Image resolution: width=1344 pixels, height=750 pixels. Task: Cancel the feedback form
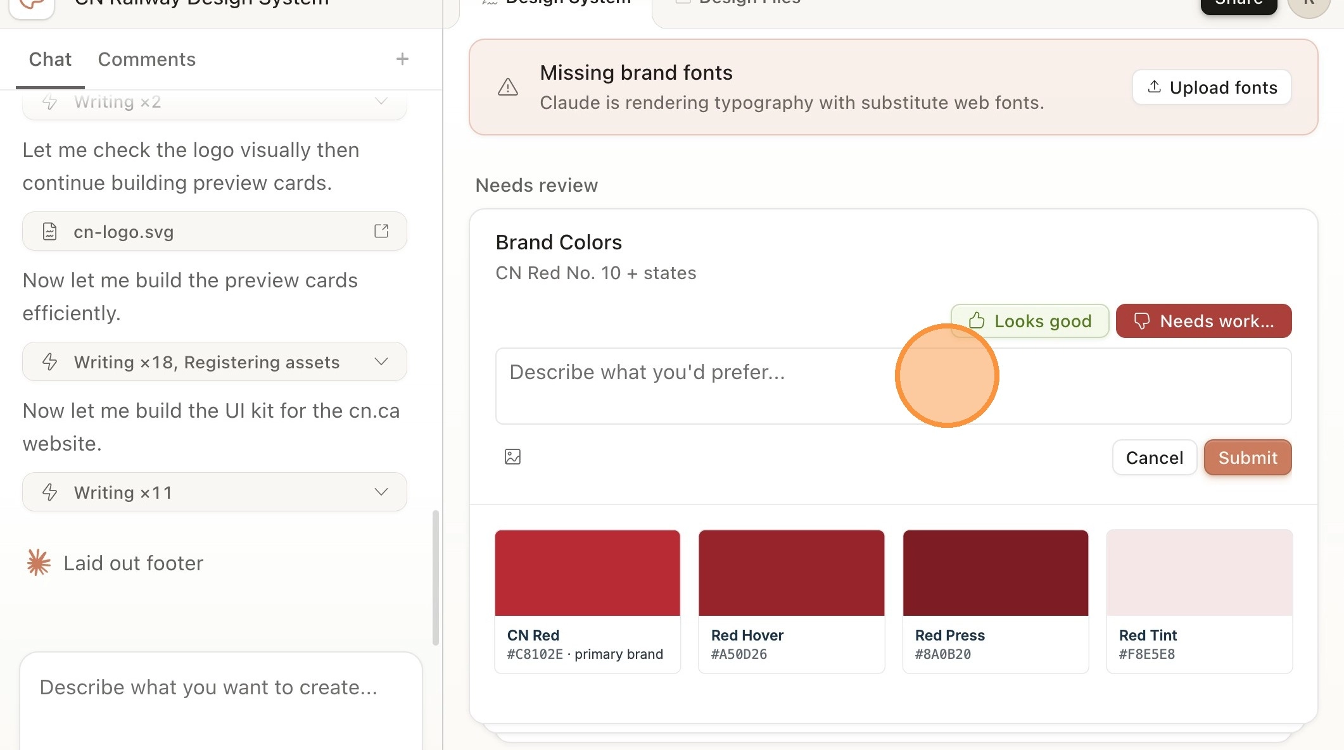(1154, 458)
